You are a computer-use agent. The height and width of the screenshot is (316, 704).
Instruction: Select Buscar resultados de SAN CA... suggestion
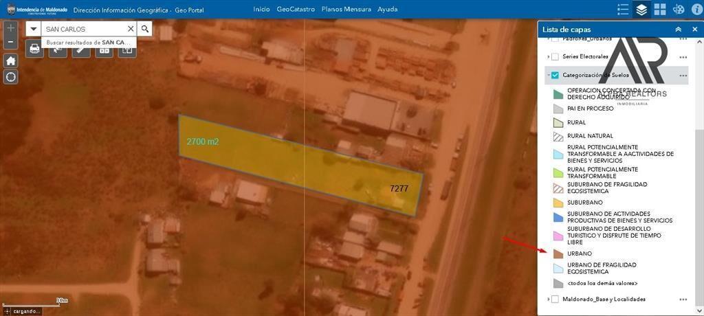[x=89, y=42]
